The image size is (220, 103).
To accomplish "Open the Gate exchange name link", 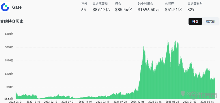I will tap(17, 7).
